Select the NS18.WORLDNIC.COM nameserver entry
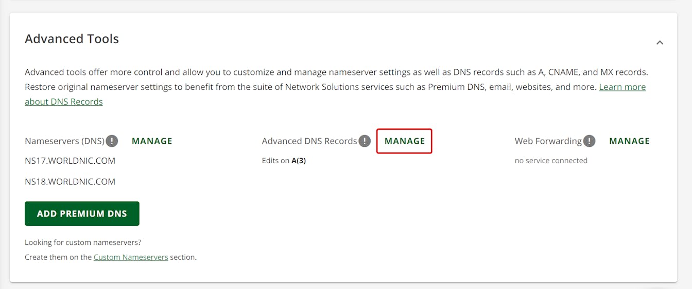692x289 pixels. pyautogui.click(x=70, y=182)
